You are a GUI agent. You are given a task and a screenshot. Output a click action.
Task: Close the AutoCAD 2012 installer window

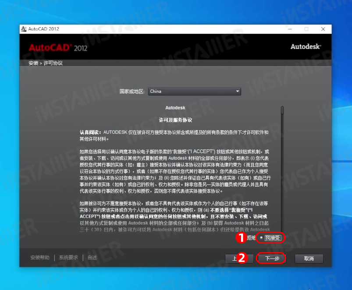pos(323,29)
